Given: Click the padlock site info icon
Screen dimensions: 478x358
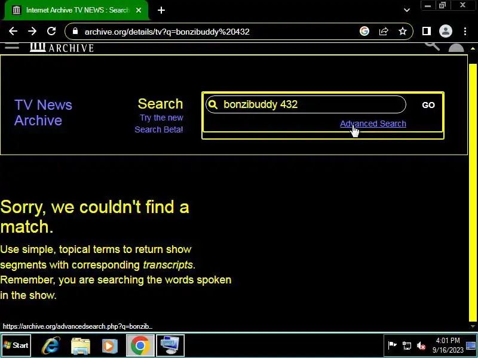Looking at the screenshot, I should pos(75,32).
